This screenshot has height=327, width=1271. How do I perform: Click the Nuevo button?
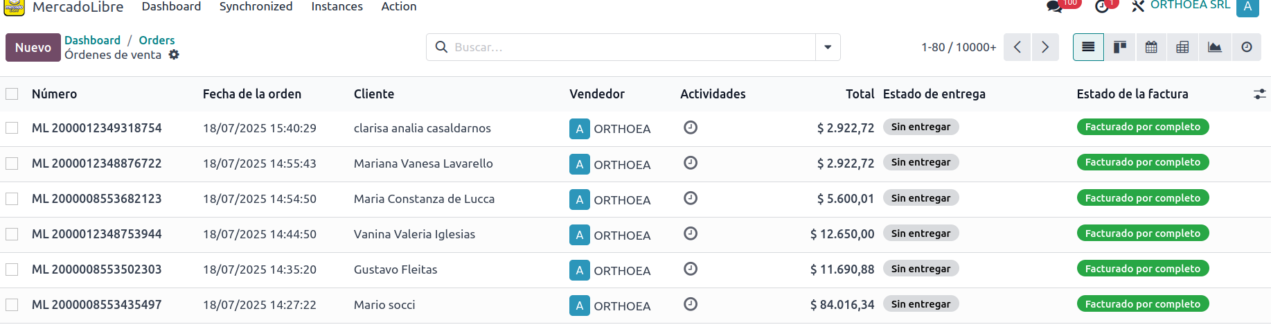coord(33,48)
